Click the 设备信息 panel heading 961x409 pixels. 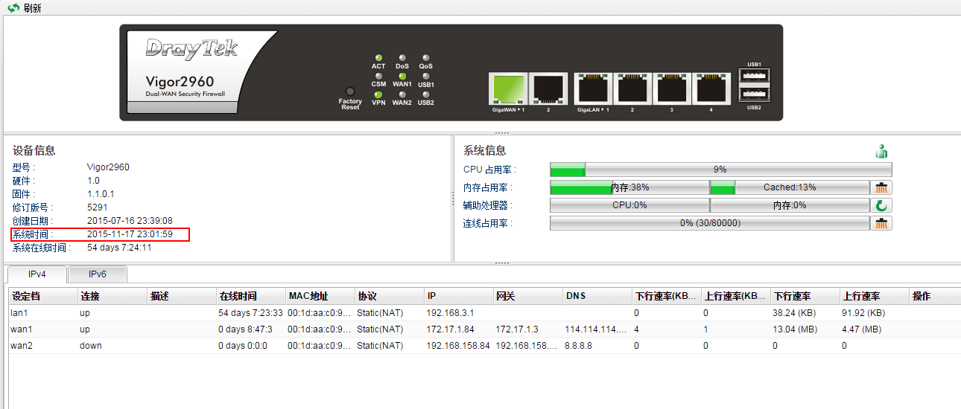click(34, 151)
